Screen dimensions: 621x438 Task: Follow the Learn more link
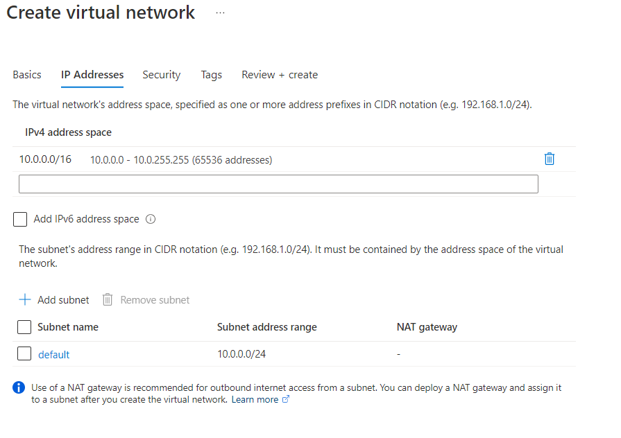255,400
